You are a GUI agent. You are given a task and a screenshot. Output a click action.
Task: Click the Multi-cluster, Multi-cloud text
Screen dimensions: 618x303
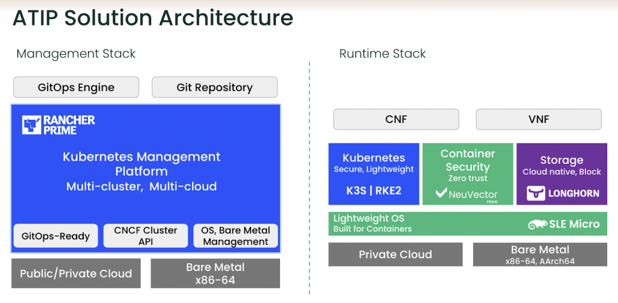coord(141,186)
